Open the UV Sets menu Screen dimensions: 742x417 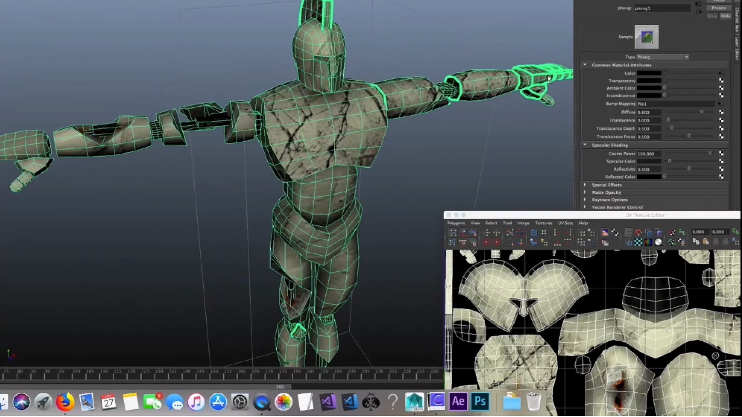pos(565,223)
